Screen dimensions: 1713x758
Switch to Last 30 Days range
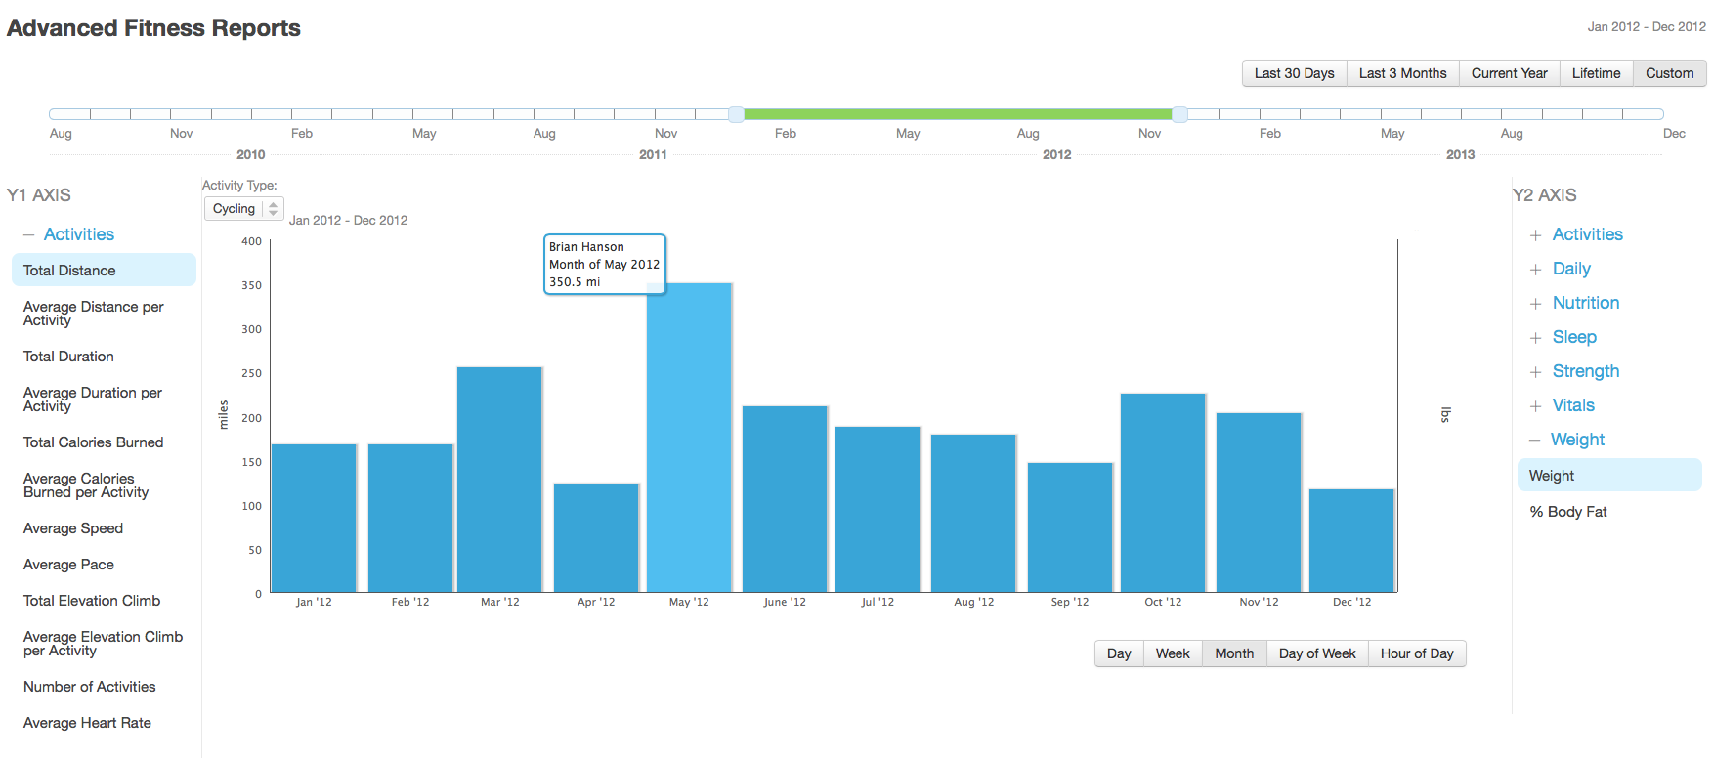point(1294,73)
